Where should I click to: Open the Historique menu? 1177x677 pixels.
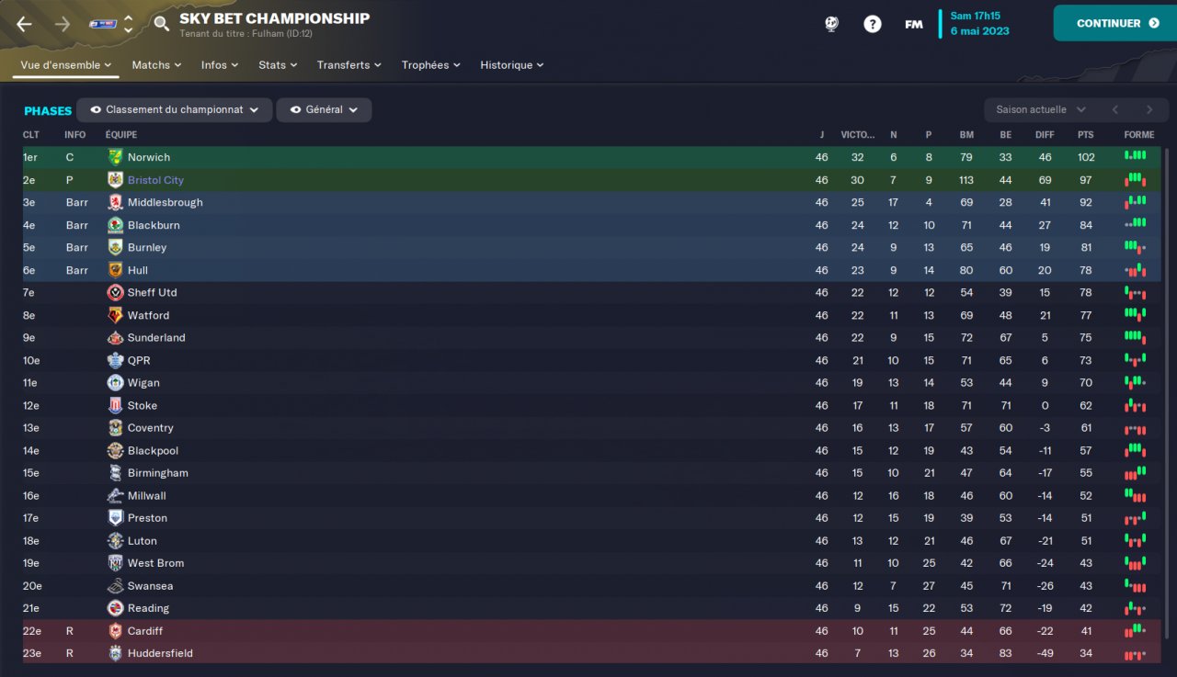pyautogui.click(x=512, y=65)
